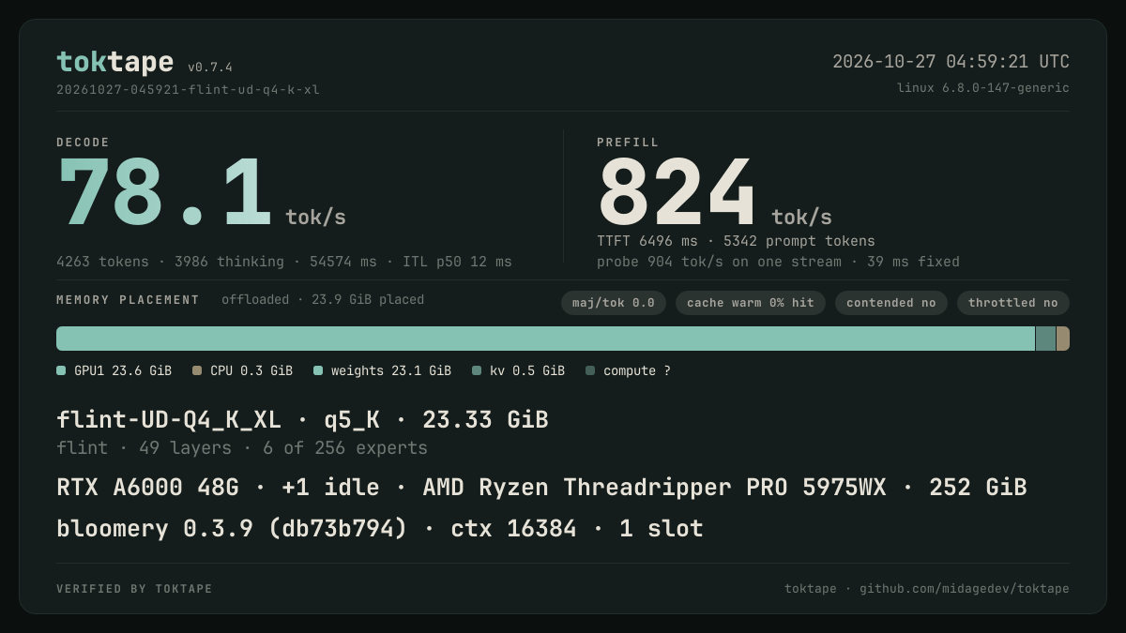Screen dimensions: 1126x633
Task: Click the decode stats line with 4263 tokens
Action: [x=284, y=262]
